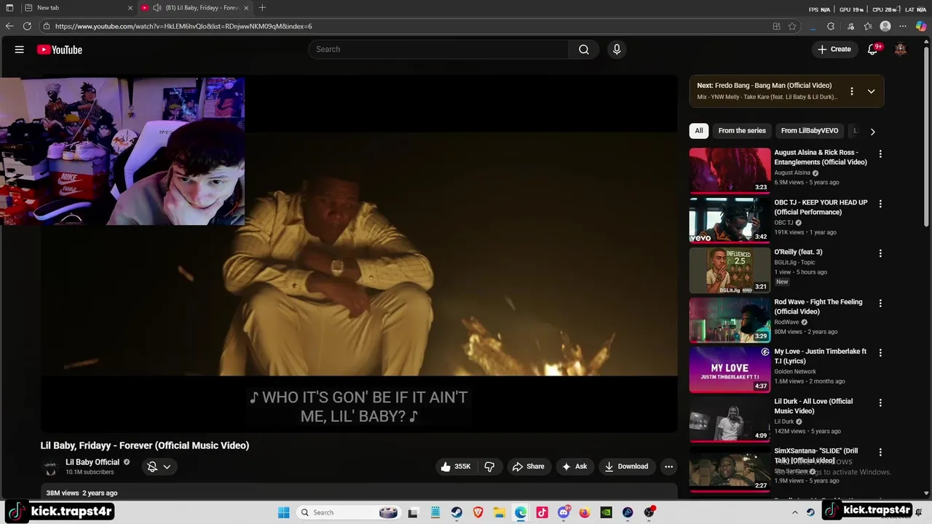Open menu for SimxSantana SLIDE video
Image resolution: width=932 pixels, height=524 pixels.
click(x=880, y=452)
